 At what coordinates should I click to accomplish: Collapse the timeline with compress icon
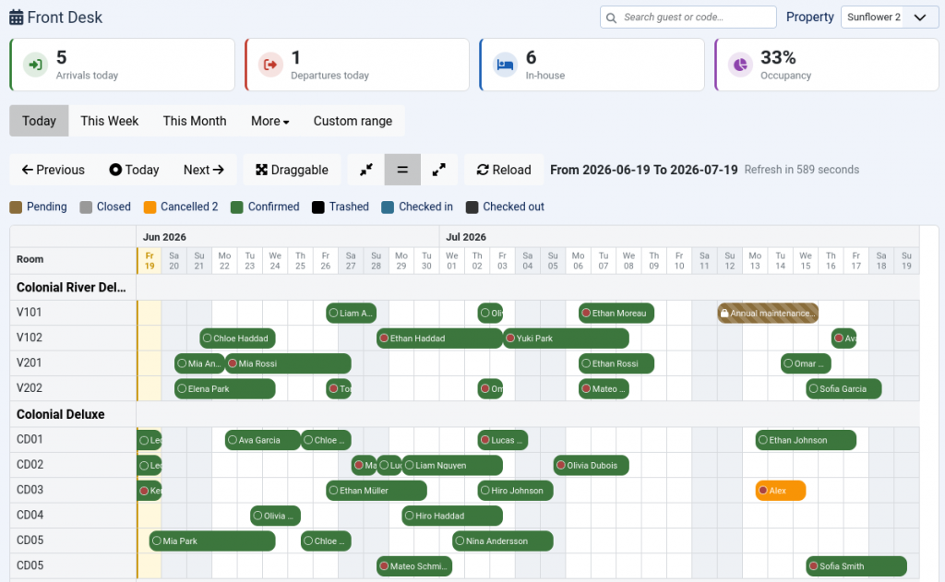tap(365, 170)
